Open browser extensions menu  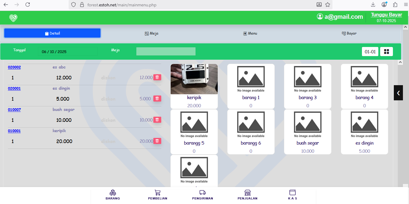point(395,5)
